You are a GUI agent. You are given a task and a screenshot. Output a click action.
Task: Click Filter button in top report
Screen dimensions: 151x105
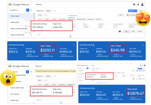(40, 15)
